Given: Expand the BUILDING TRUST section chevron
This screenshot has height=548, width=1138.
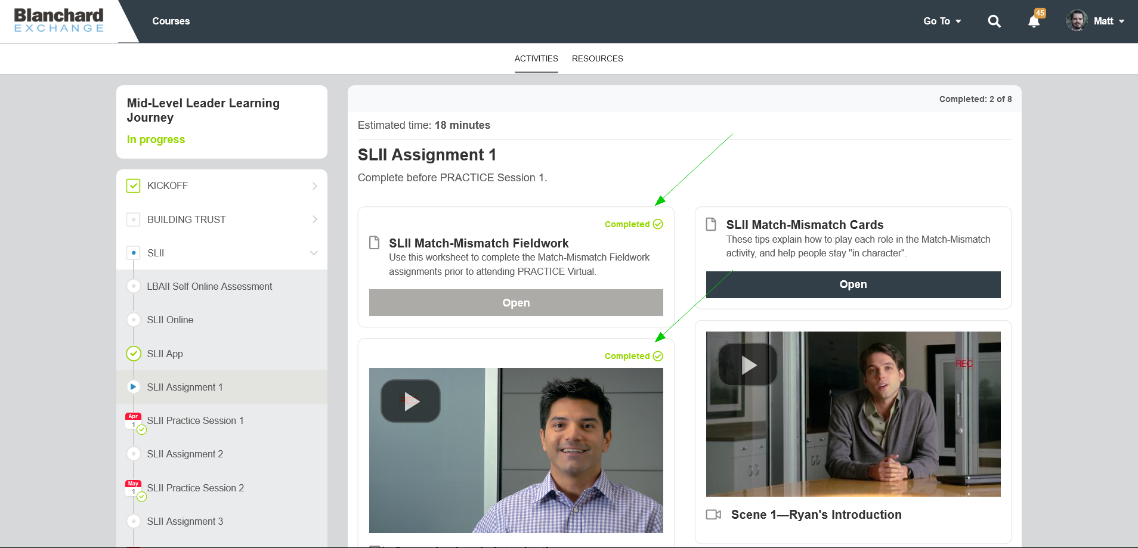Looking at the screenshot, I should pos(314,219).
